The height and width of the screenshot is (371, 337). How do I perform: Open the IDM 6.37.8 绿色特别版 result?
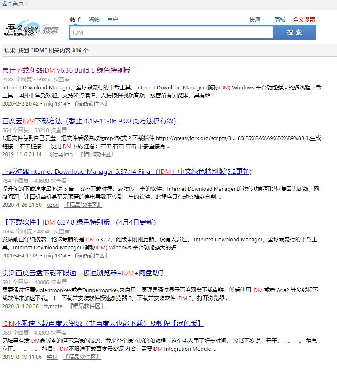point(81,222)
